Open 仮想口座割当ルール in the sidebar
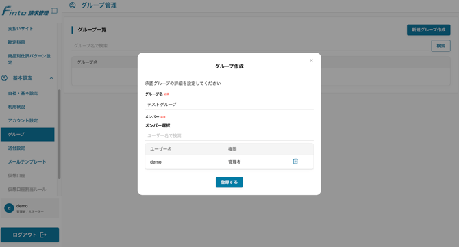Image resolution: width=459 pixels, height=247 pixels. pyautogui.click(x=27, y=190)
